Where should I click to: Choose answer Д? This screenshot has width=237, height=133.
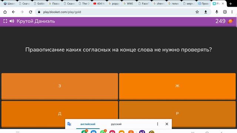tap(60, 114)
